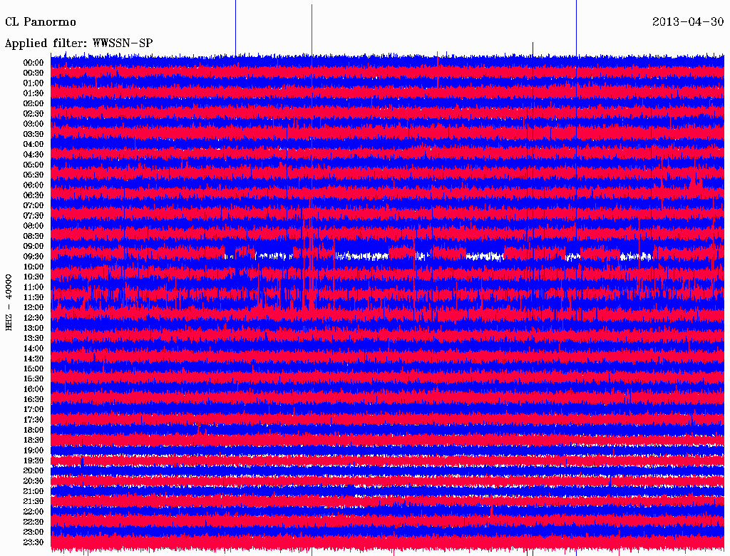Image resolution: width=730 pixels, height=556 pixels.
Task: Click the longest white gap in the 09:30 trace
Action: click(x=361, y=256)
